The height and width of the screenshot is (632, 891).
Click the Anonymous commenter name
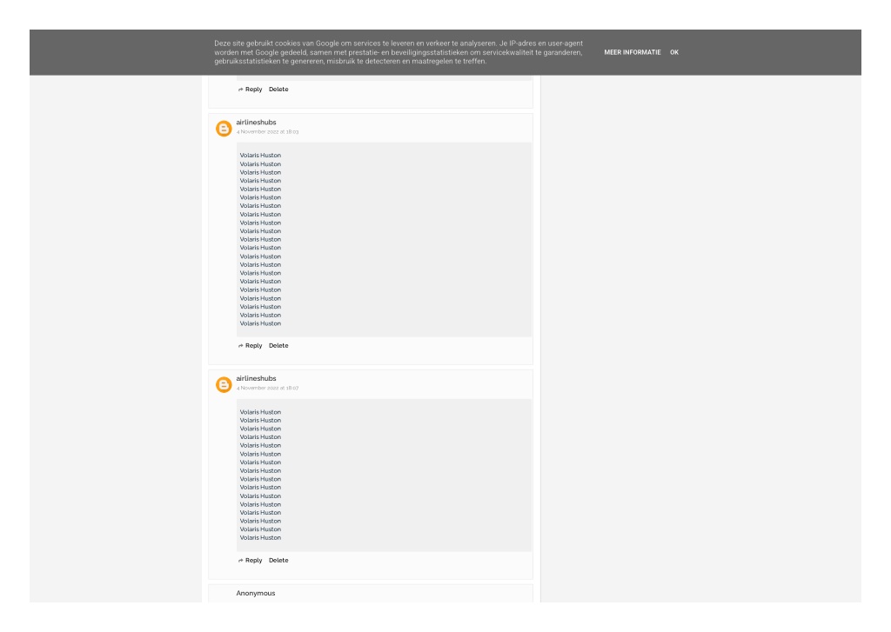click(256, 593)
